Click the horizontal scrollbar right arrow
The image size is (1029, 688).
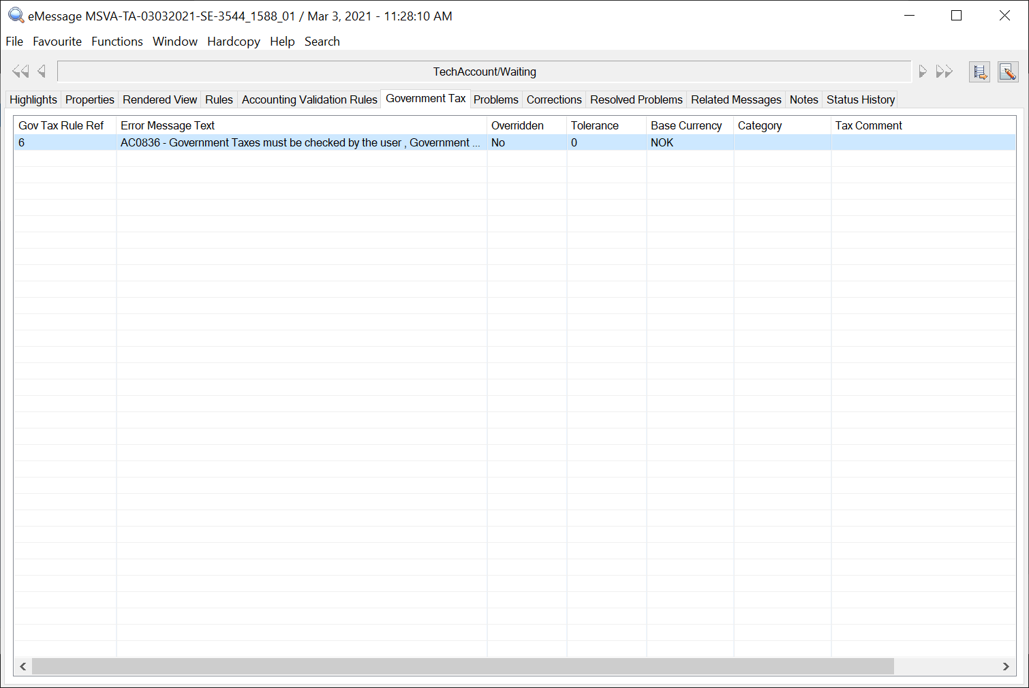coord(1005,667)
